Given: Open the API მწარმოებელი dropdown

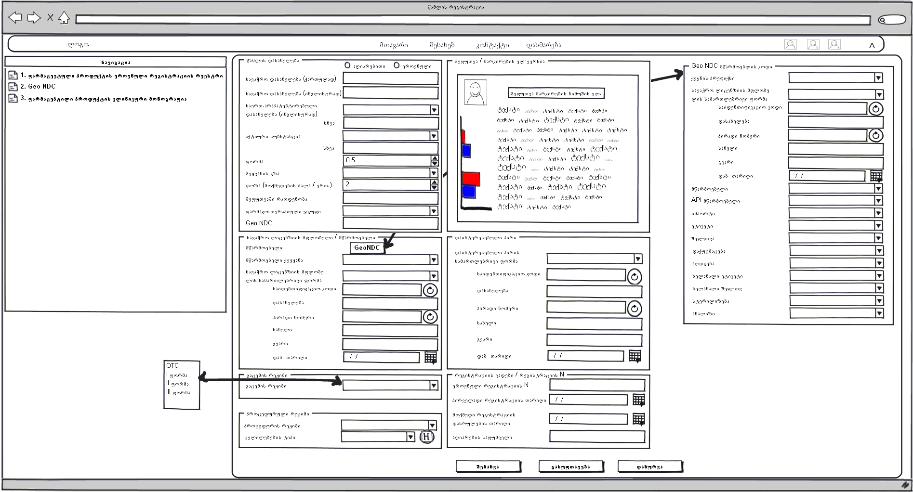Looking at the screenshot, I should click(878, 201).
